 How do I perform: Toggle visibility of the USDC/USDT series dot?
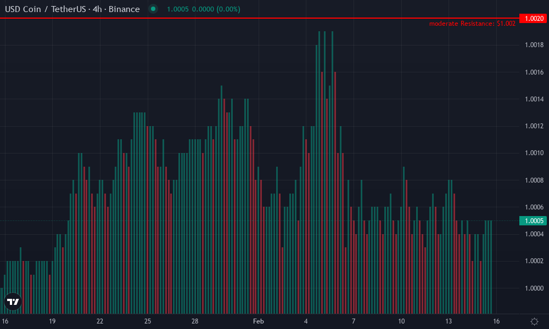(153, 9)
